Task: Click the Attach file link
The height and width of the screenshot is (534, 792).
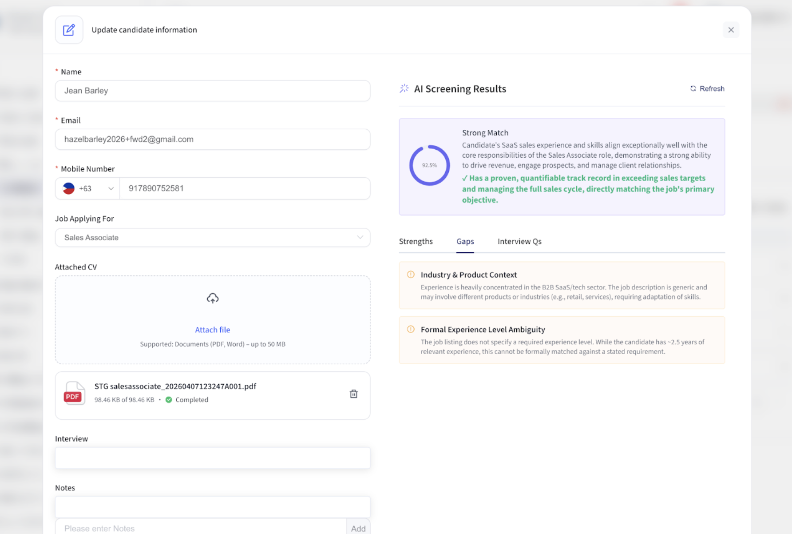Action: (x=213, y=330)
